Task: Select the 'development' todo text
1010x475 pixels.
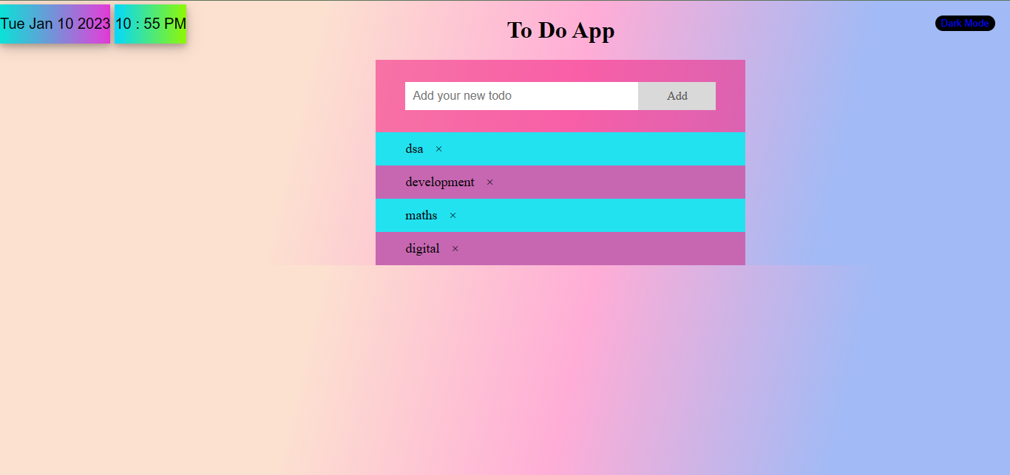Action: pos(440,182)
